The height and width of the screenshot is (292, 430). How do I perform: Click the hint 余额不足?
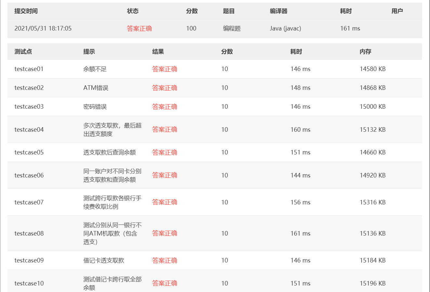click(95, 69)
